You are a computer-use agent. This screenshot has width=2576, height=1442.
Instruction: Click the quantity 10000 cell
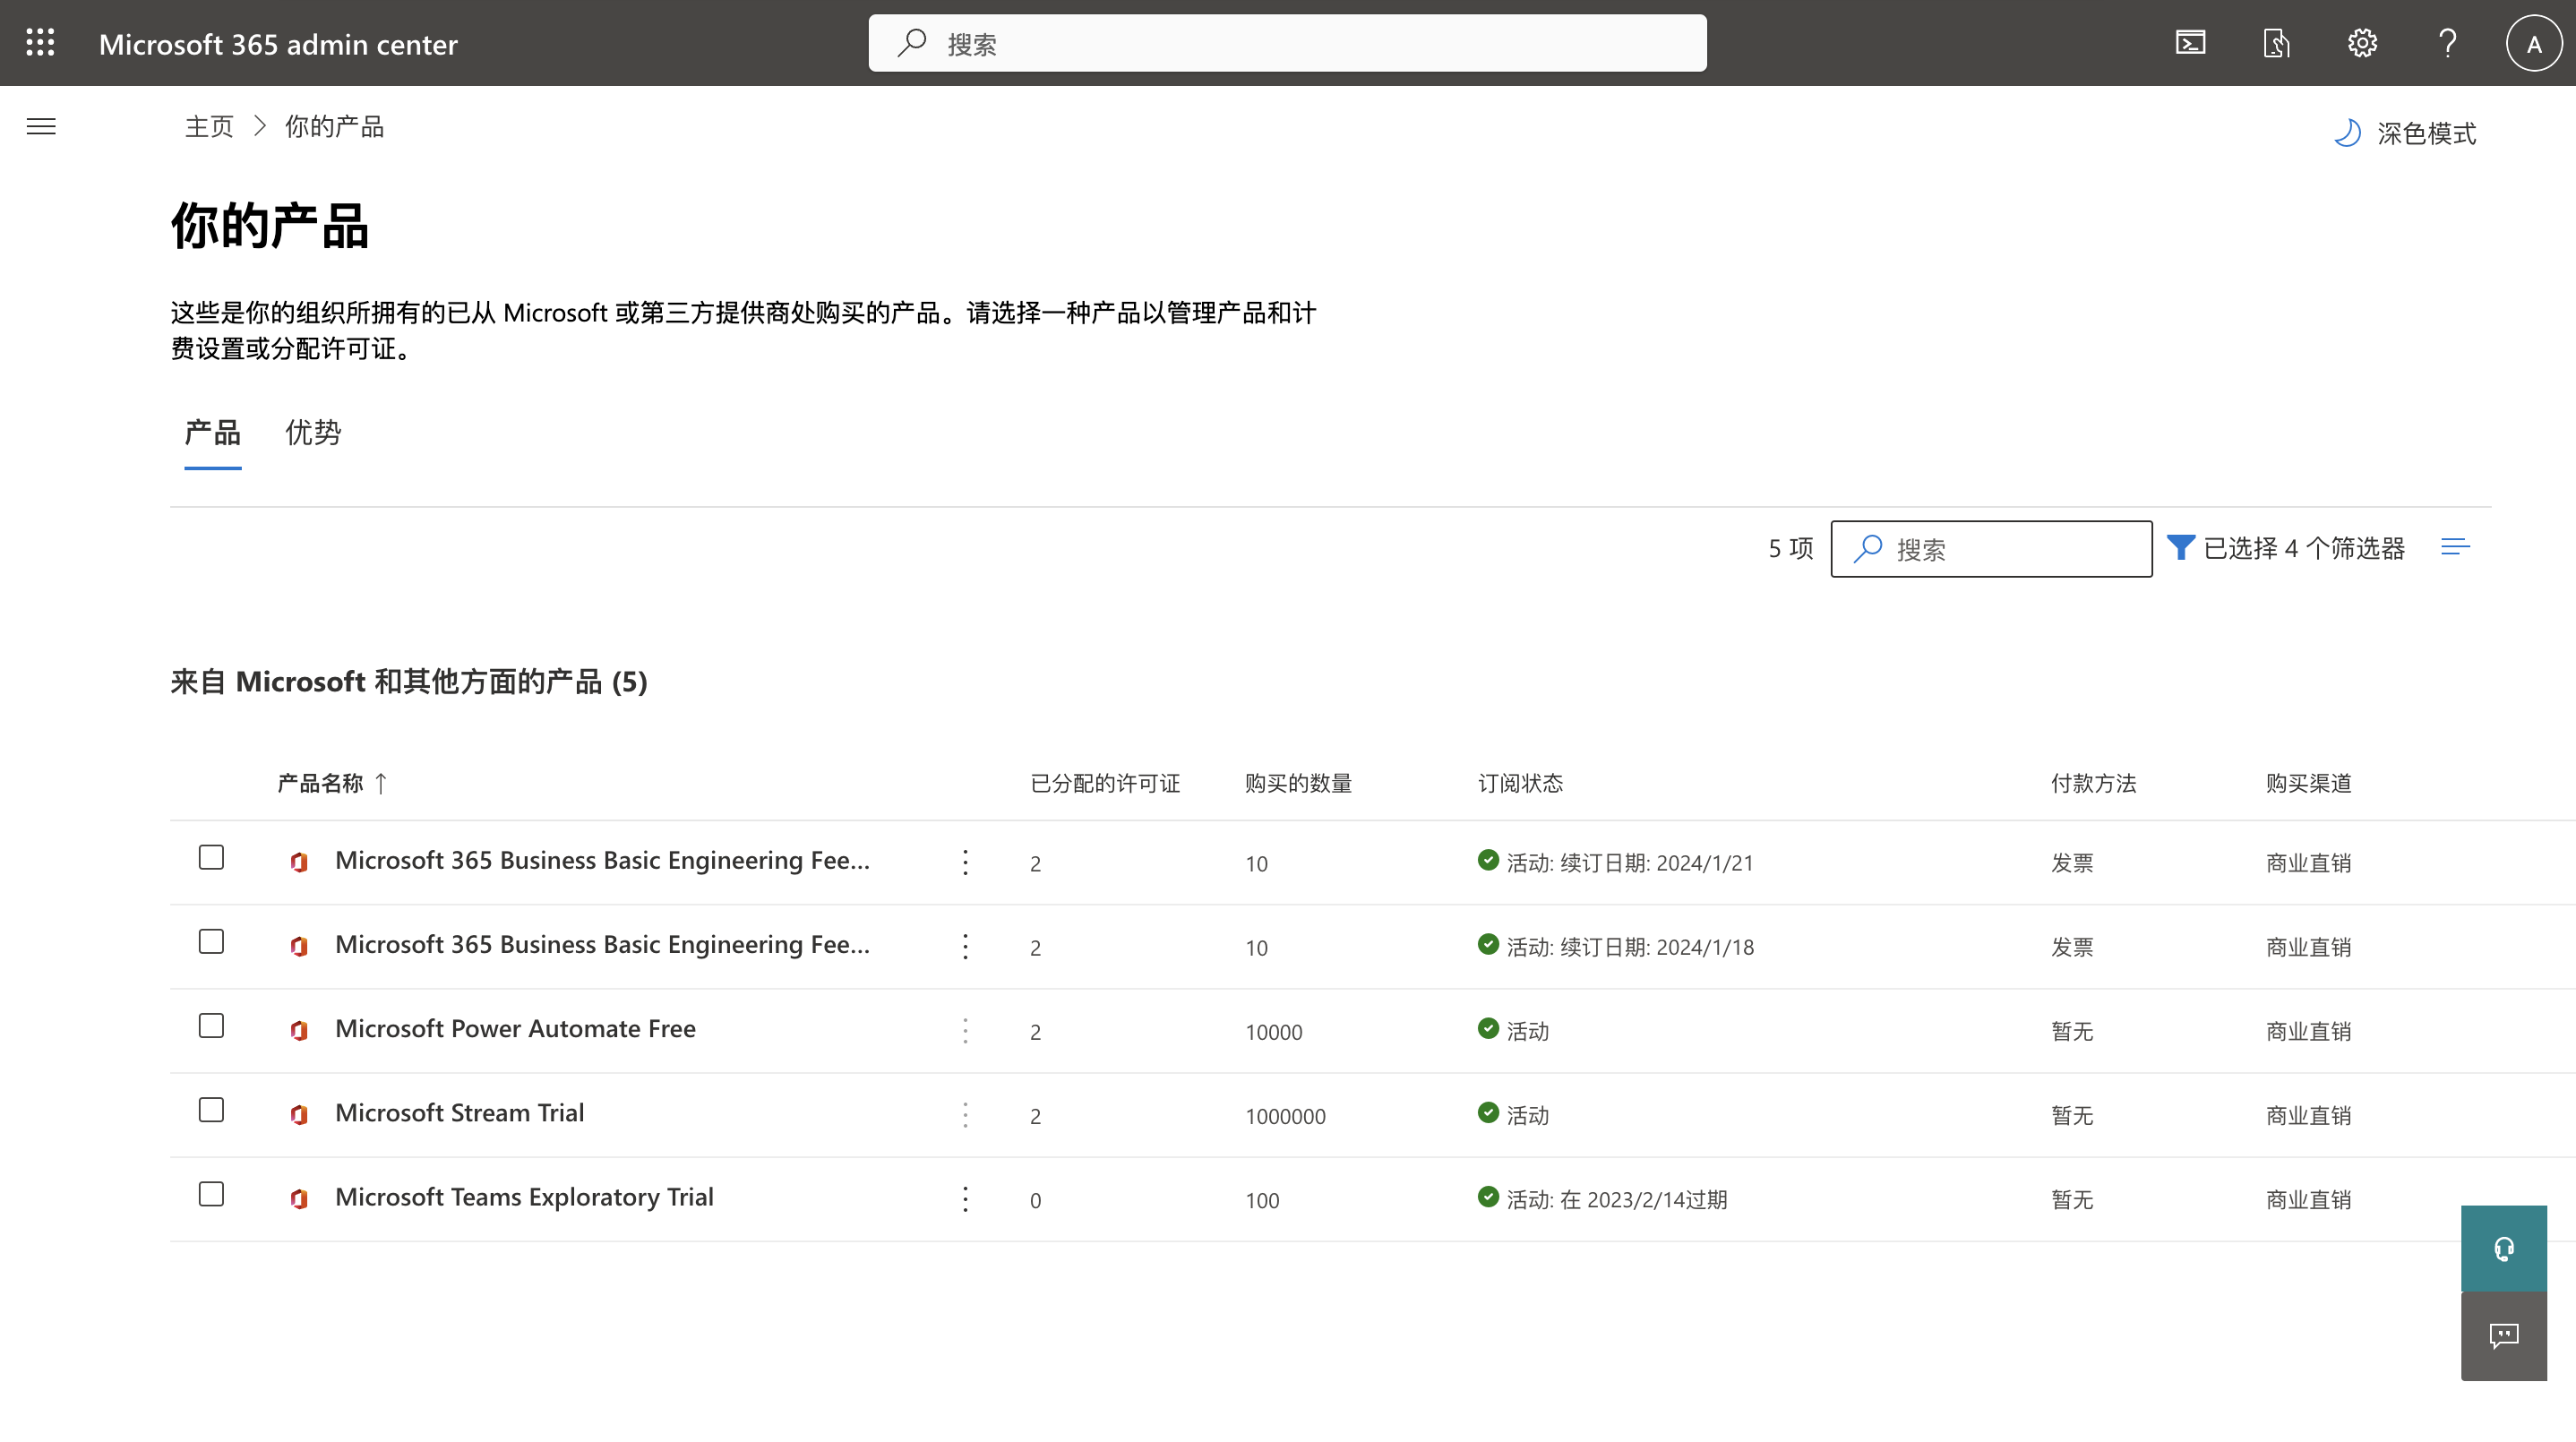click(1273, 1032)
